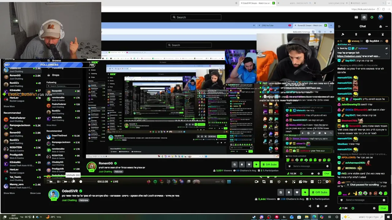The width and height of the screenshot is (392, 220).
Task: Click the camera icon in player controls
Action: click(x=257, y=182)
